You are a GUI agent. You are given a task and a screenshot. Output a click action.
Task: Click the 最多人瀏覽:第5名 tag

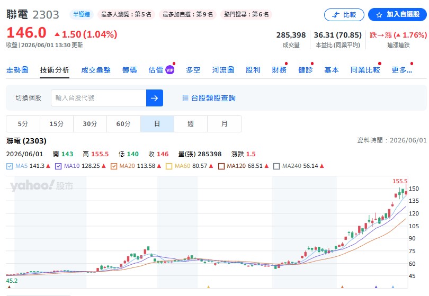click(126, 14)
